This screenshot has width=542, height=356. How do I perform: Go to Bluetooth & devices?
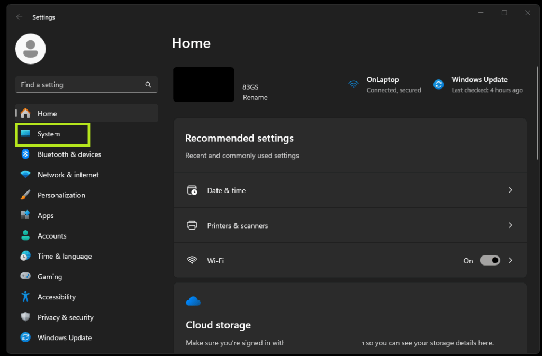pyautogui.click(x=87, y=154)
